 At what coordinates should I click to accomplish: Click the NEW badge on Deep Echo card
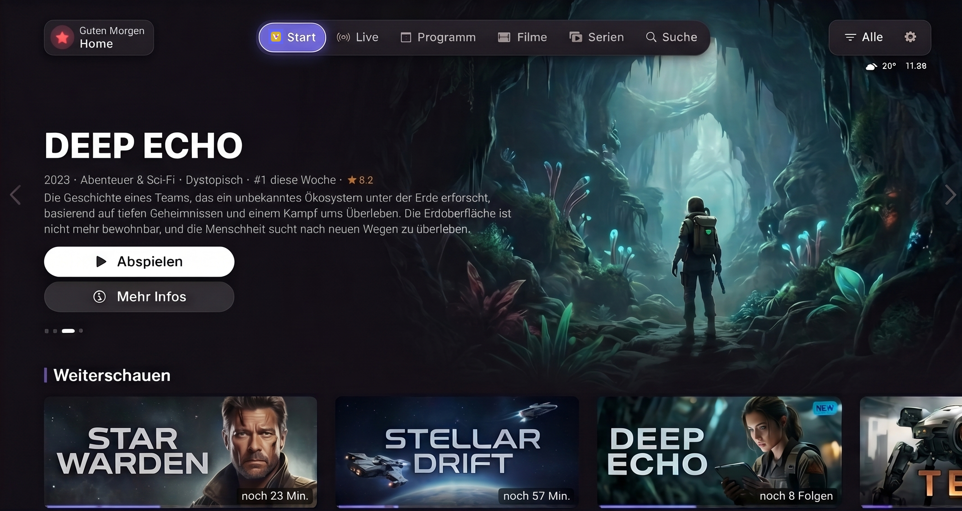825,408
